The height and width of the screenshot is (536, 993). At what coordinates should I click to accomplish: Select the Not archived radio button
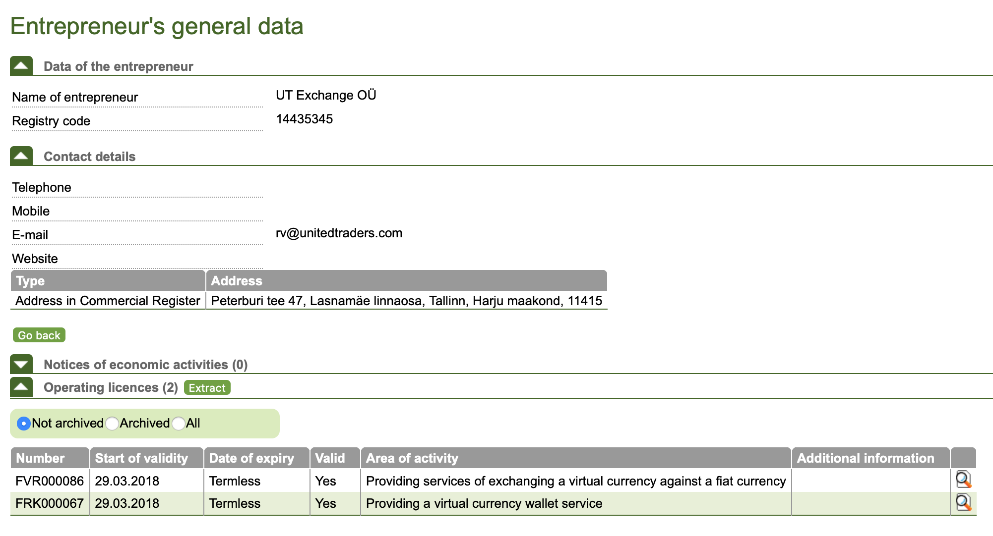point(23,424)
